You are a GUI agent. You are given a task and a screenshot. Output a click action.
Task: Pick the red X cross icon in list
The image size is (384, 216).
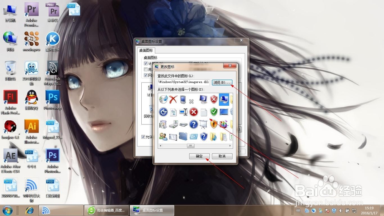pyautogui.click(x=173, y=100)
